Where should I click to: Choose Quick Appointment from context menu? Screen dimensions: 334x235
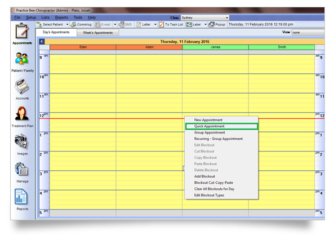point(221,126)
